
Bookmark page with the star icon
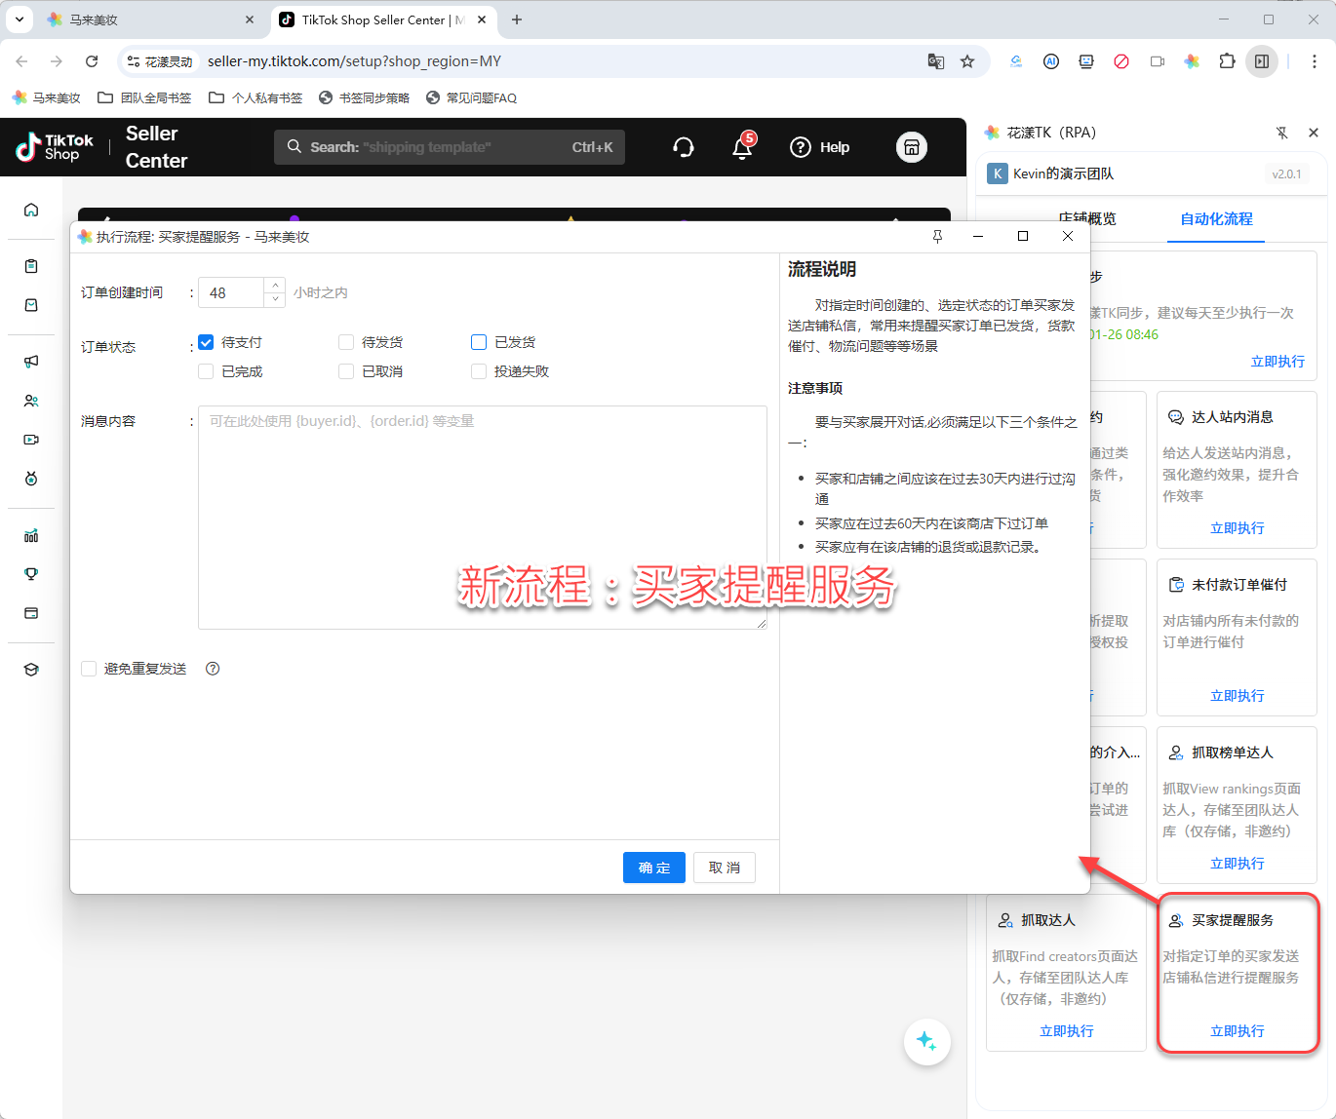point(967,61)
